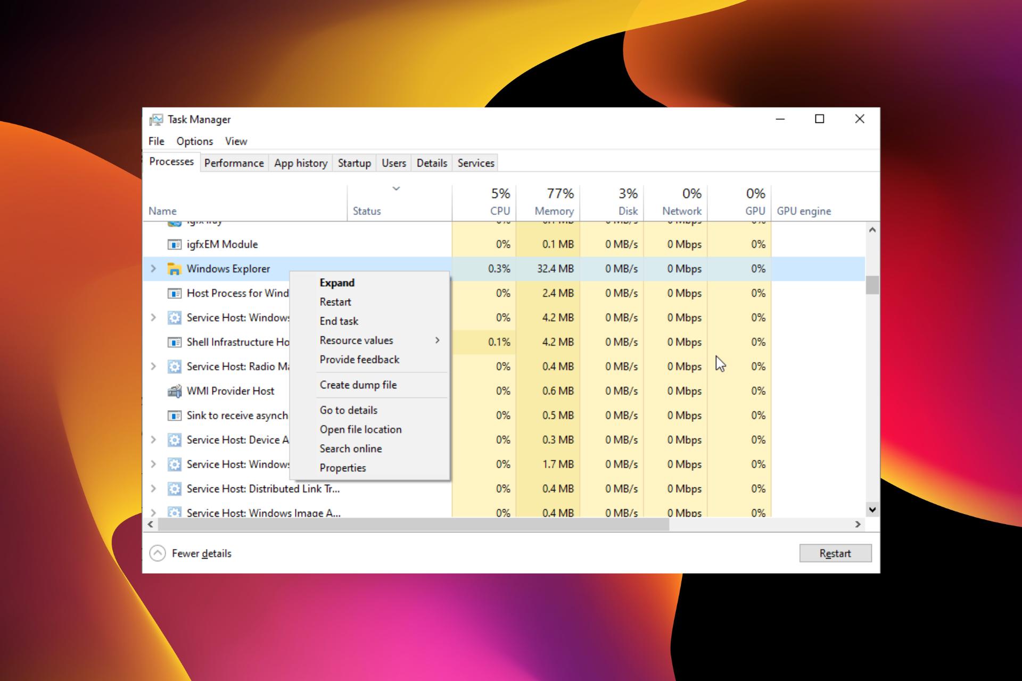Click the Restart button at bottom right
The width and height of the screenshot is (1022, 681).
point(835,553)
